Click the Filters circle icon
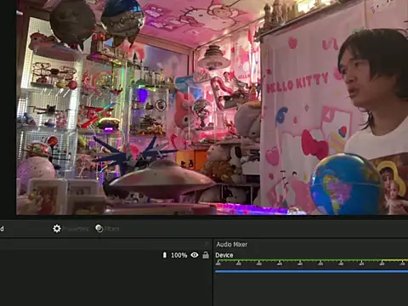The height and width of the screenshot is (306, 408). [x=99, y=229]
